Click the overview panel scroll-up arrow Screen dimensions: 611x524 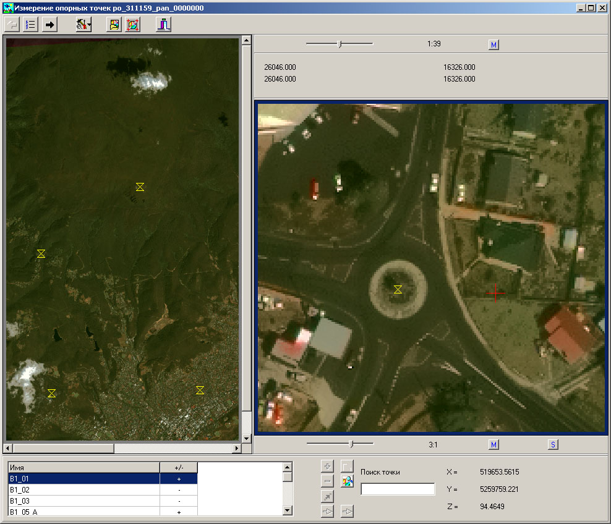[246, 41]
